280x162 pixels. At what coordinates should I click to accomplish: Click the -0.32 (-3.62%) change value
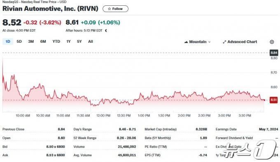[x=42, y=23]
